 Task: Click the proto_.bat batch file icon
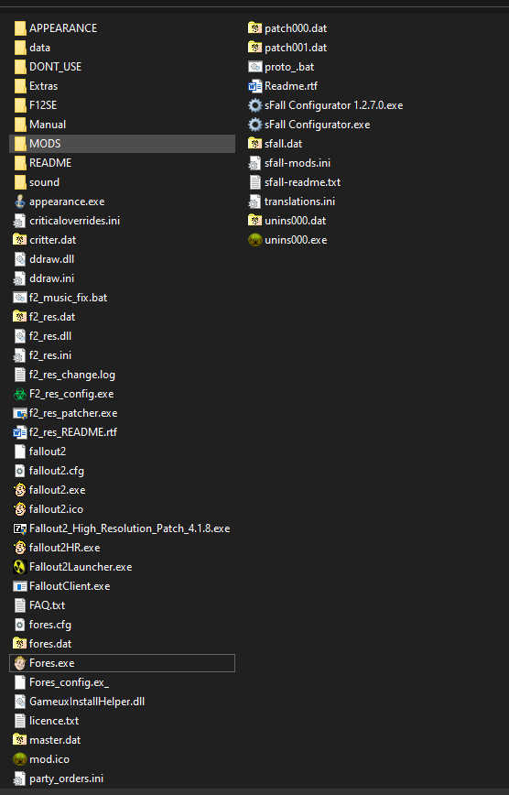point(255,67)
